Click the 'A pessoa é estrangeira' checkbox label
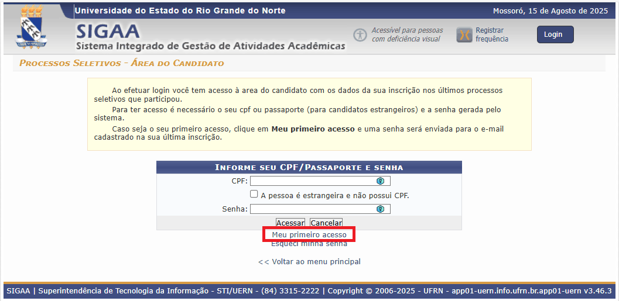Image resolution: width=619 pixels, height=301 pixels. pos(334,195)
